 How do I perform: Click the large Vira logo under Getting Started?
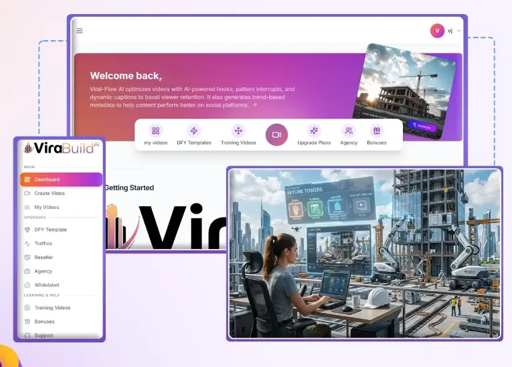(x=166, y=226)
